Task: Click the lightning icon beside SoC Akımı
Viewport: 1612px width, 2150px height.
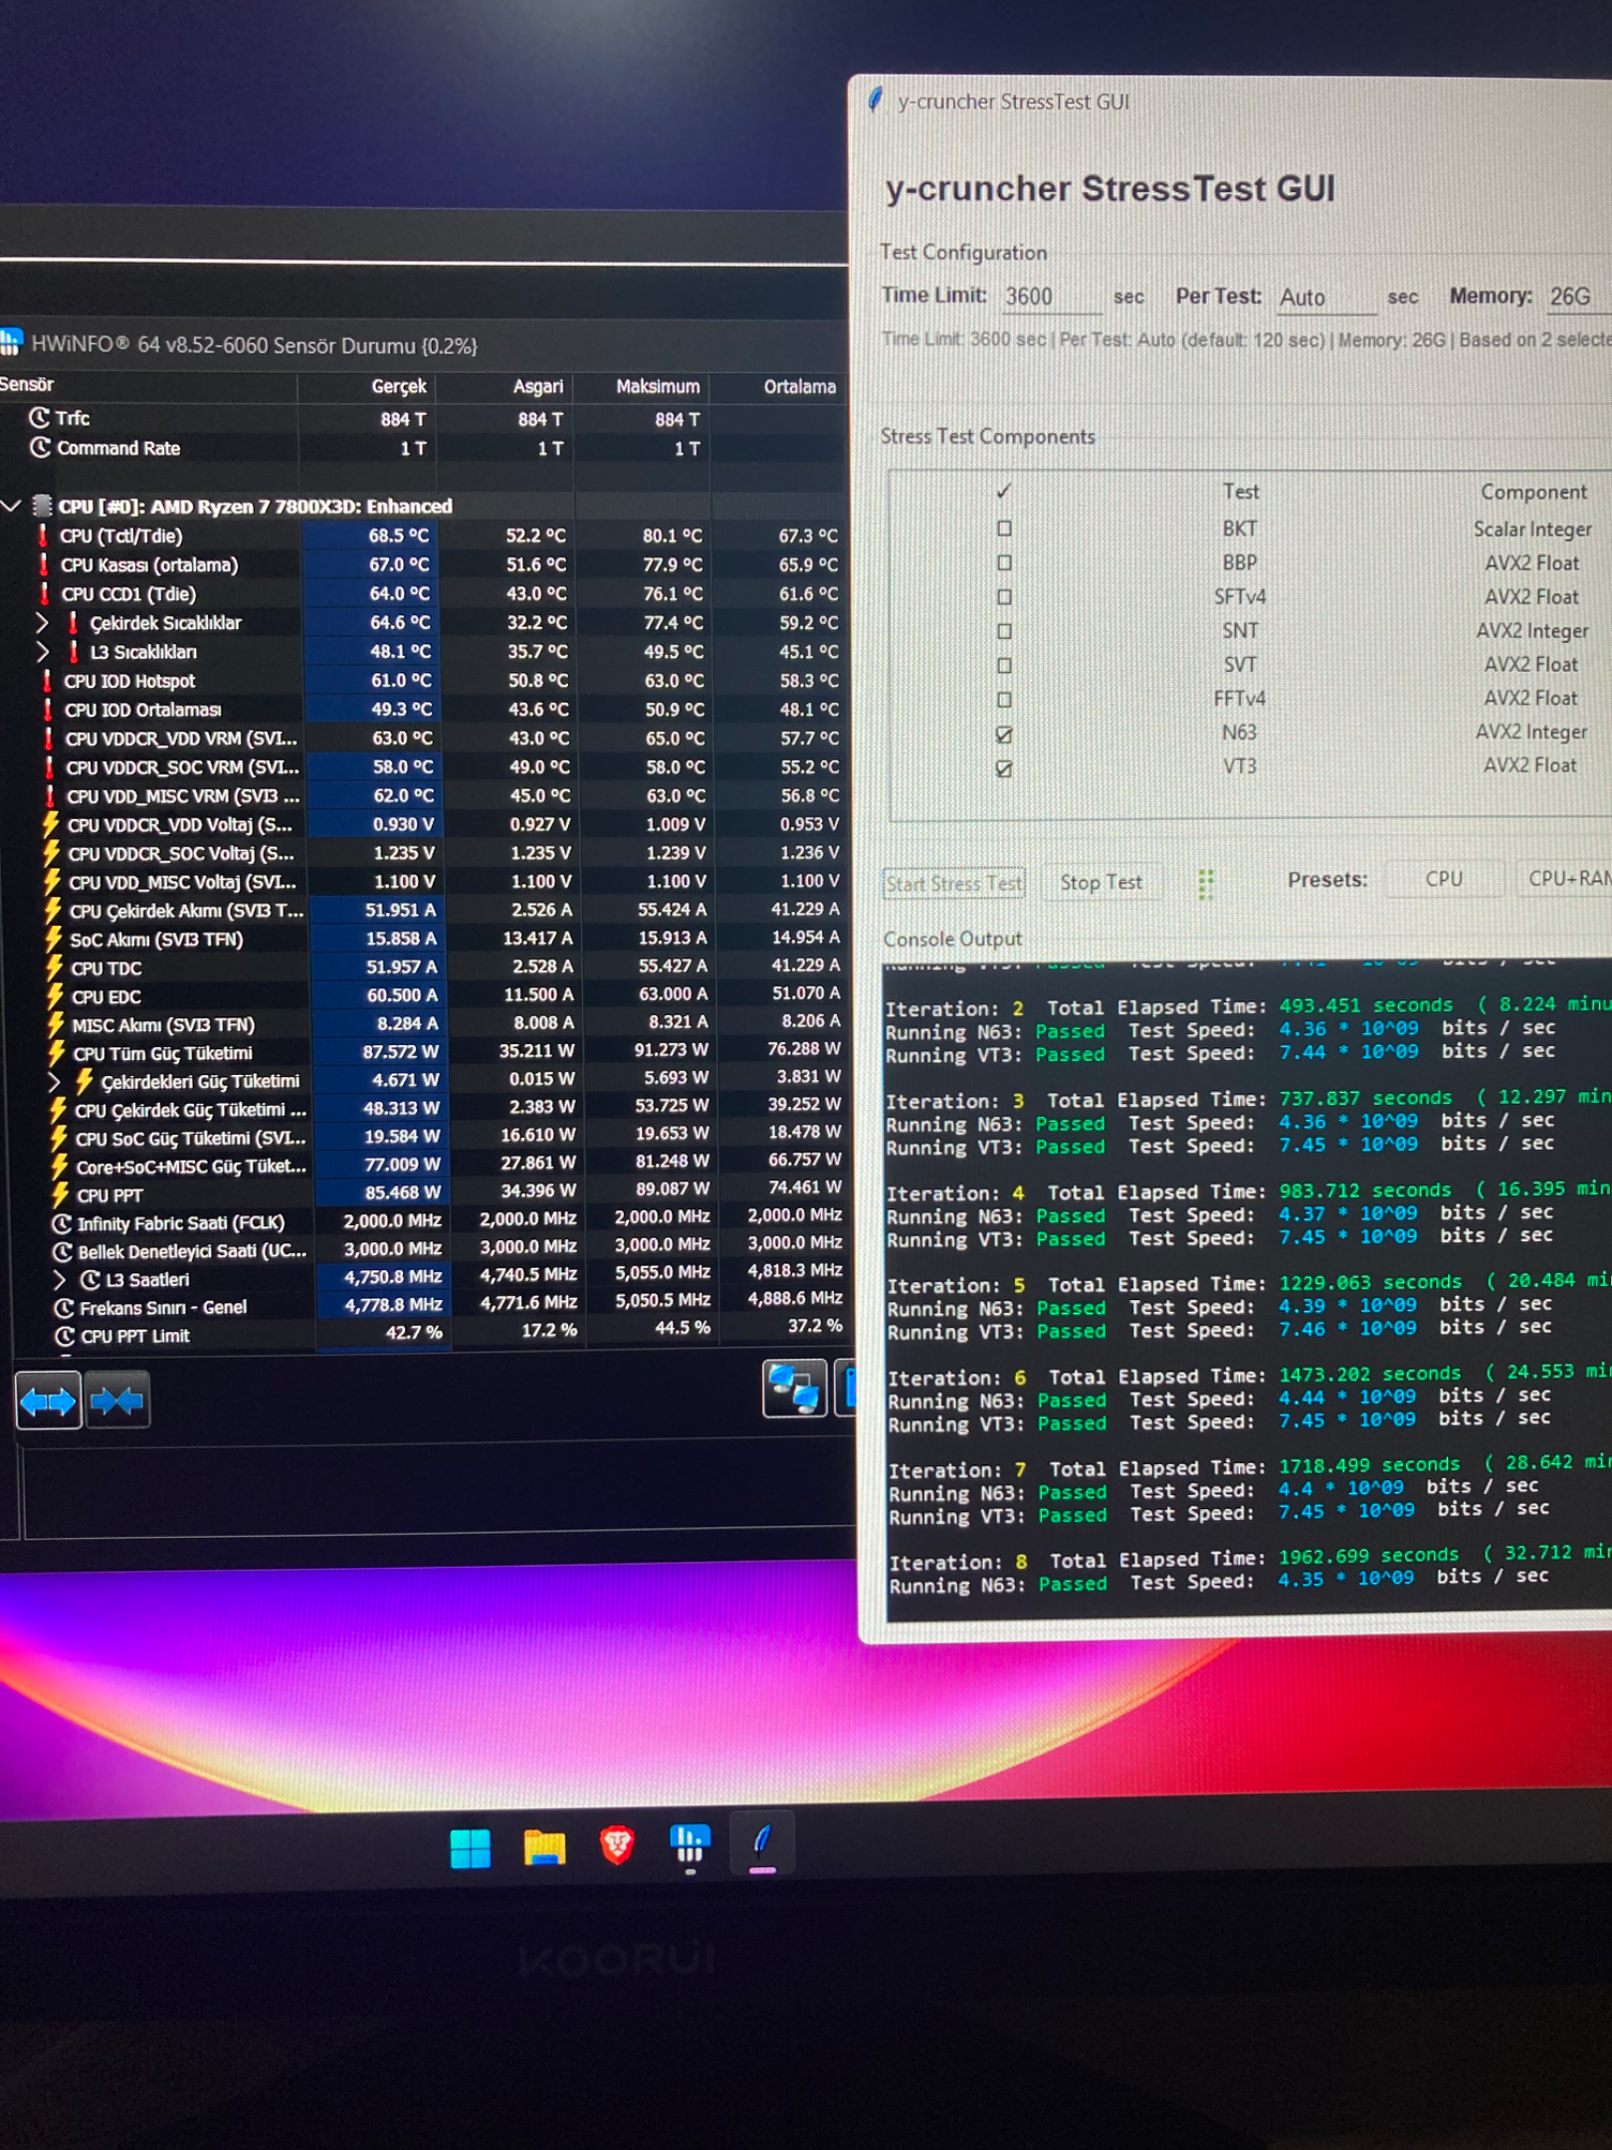Action: coord(53,939)
